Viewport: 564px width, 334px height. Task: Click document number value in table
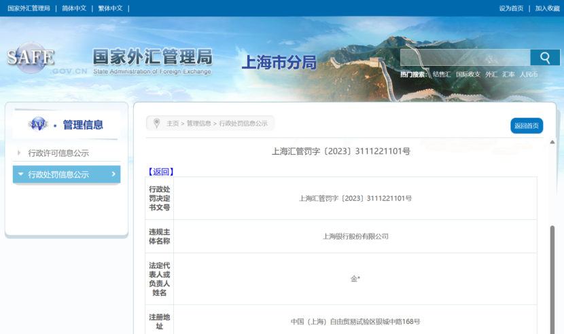(355, 198)
